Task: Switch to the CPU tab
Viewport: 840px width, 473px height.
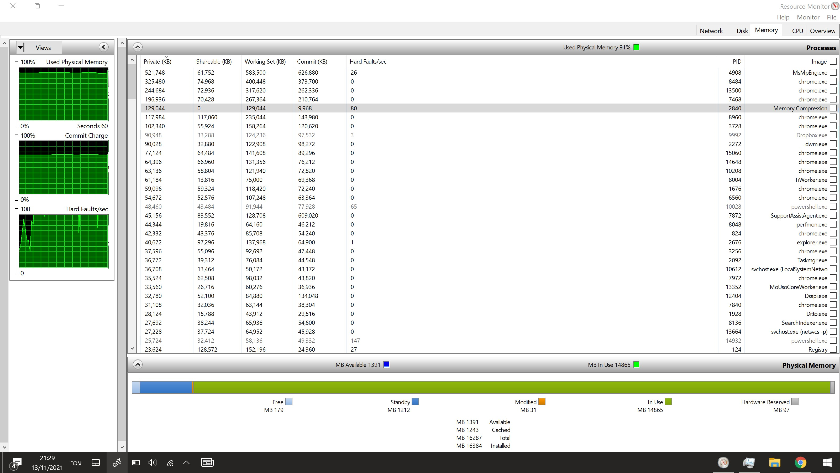Action: click(797, 31)
